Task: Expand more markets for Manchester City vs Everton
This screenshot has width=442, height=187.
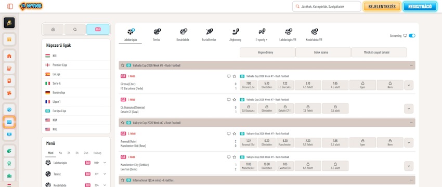Action: point(409,166)
